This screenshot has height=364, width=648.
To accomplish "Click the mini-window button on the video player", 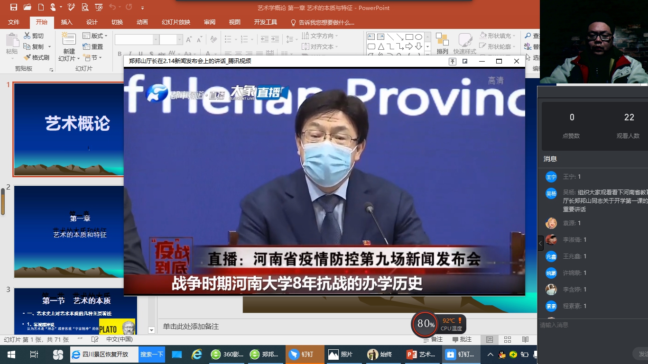I will pos(465,61).
